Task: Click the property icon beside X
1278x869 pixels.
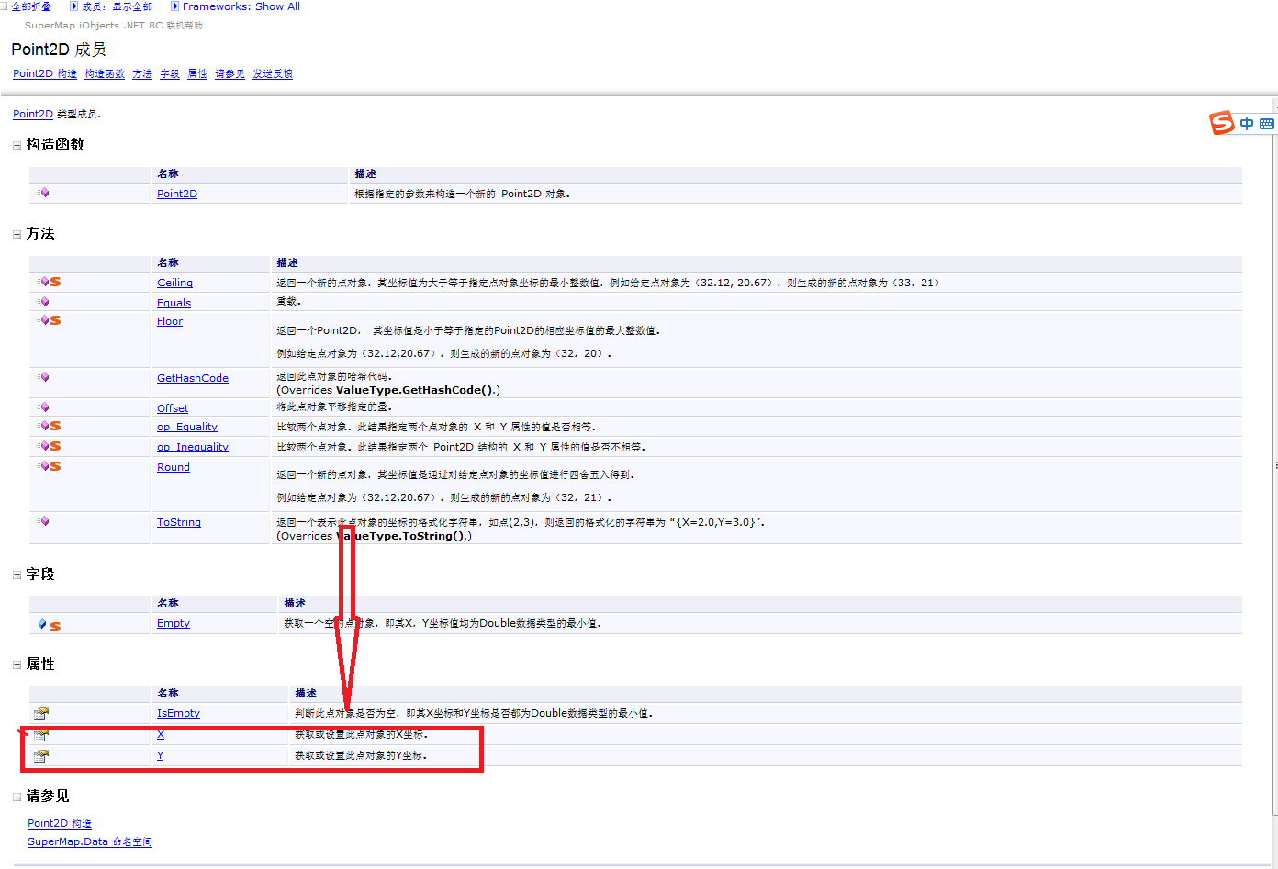Action: [41, 734]
